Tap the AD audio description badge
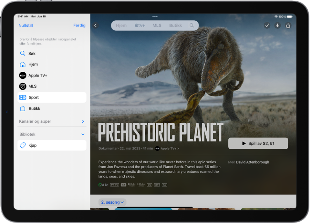The height and width of the screenshot is (224, 311). point(165,185)
